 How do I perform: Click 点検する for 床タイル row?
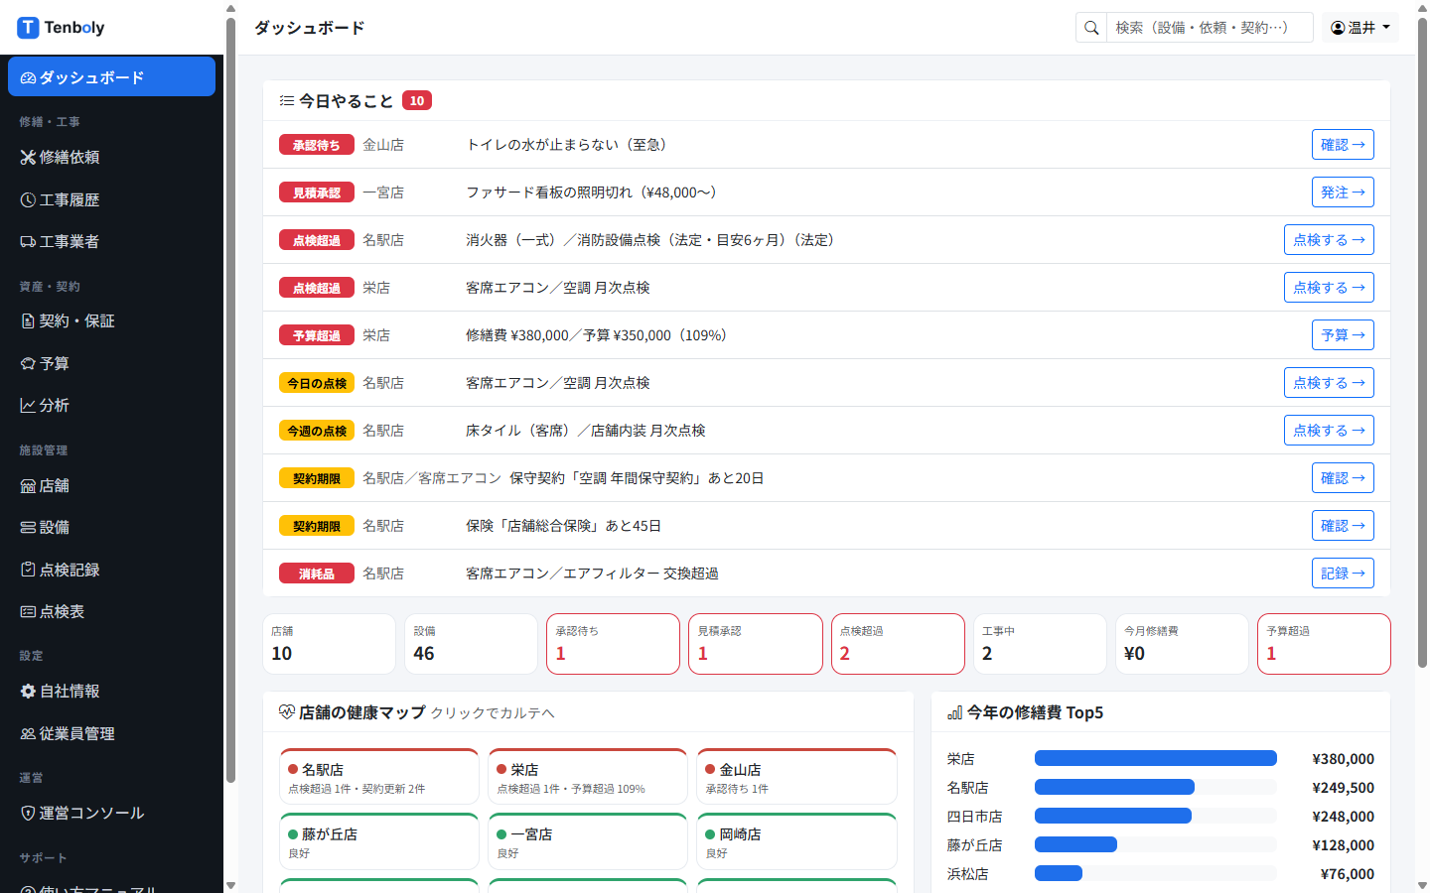(x=1329, y=430)
